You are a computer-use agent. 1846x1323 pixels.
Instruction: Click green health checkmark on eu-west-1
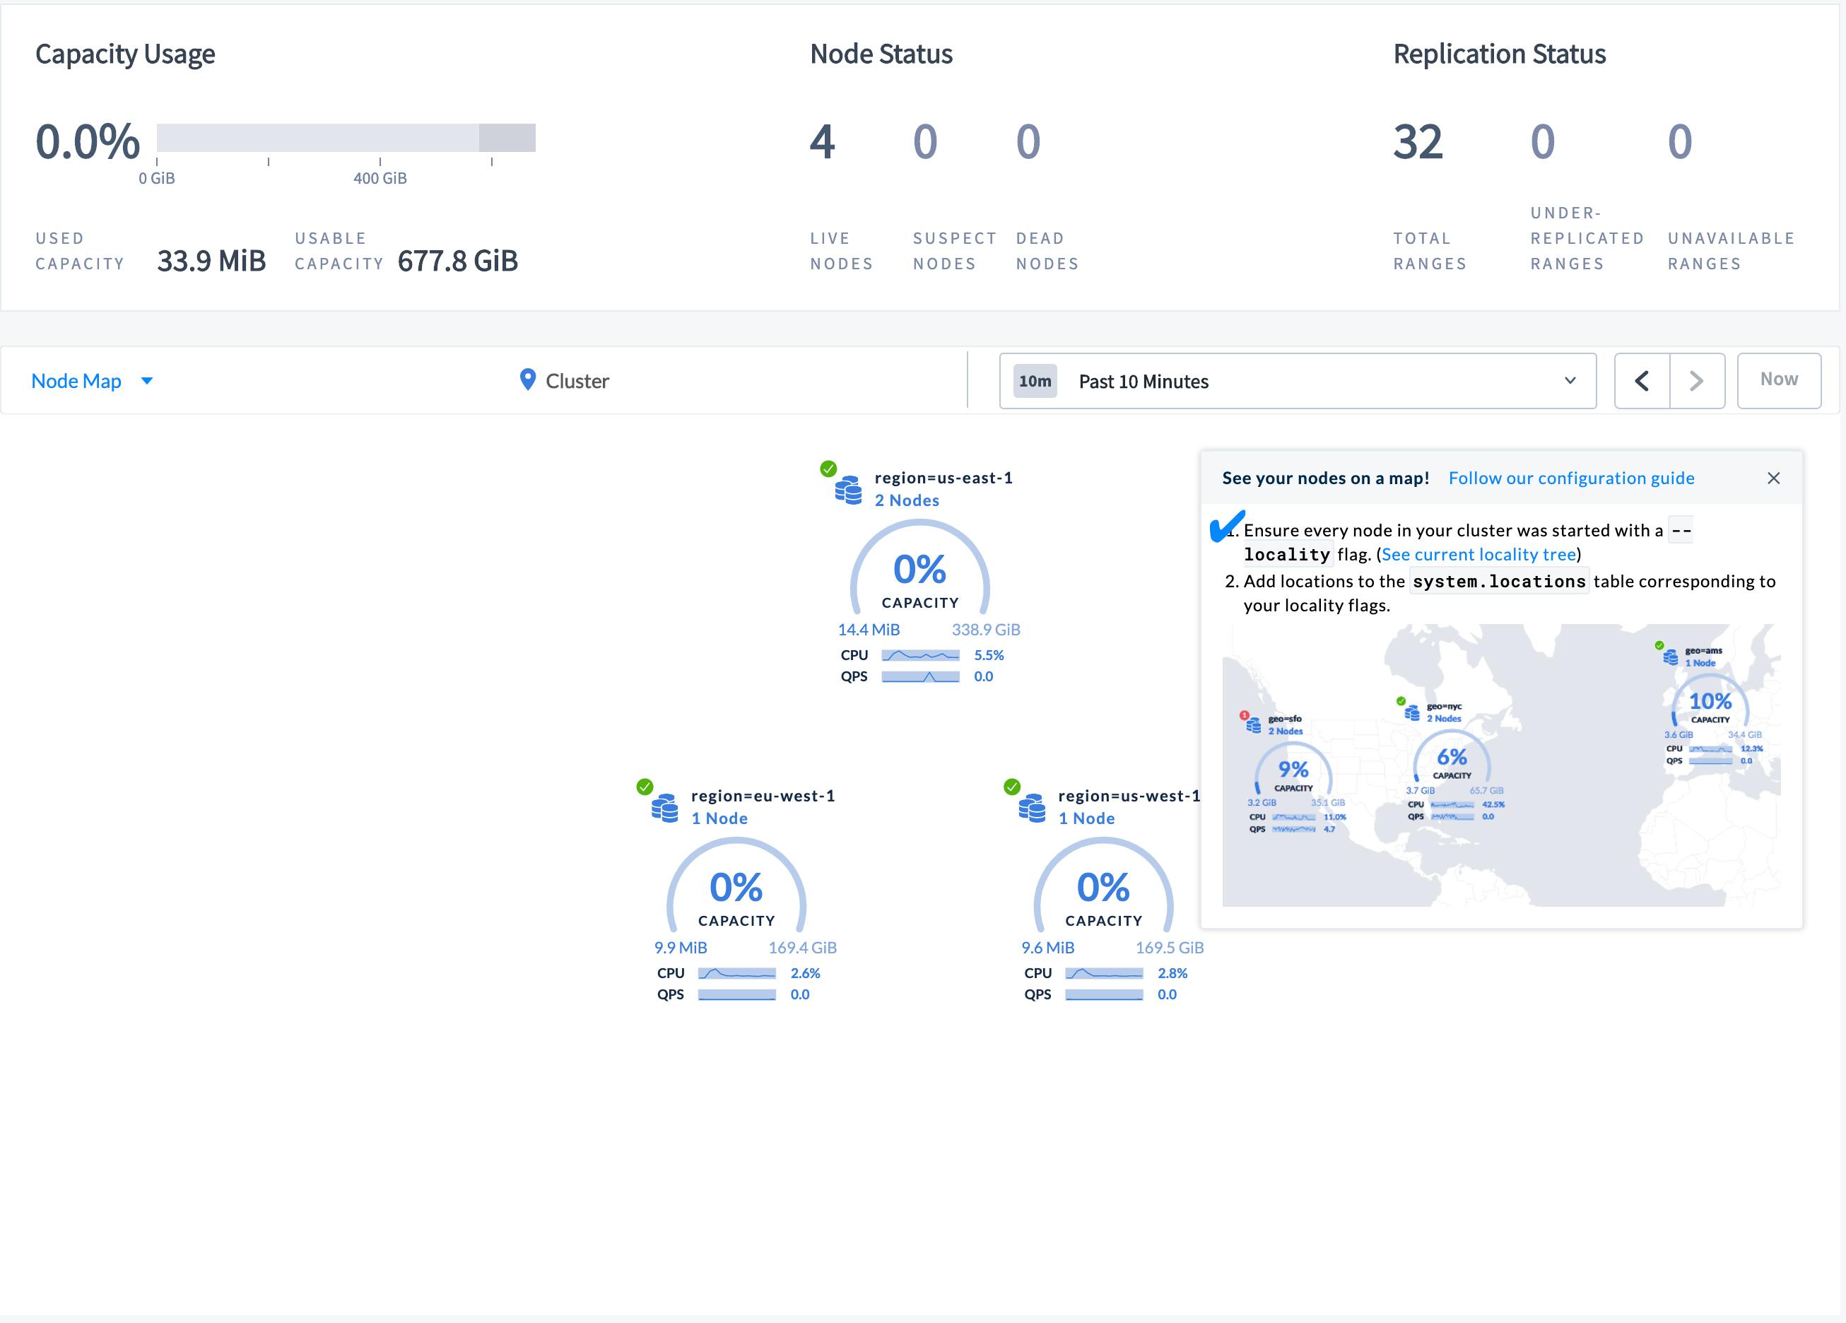click(645, 787)
